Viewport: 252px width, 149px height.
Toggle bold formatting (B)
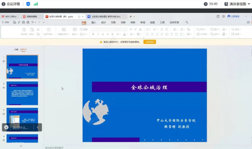pos(93,34)
